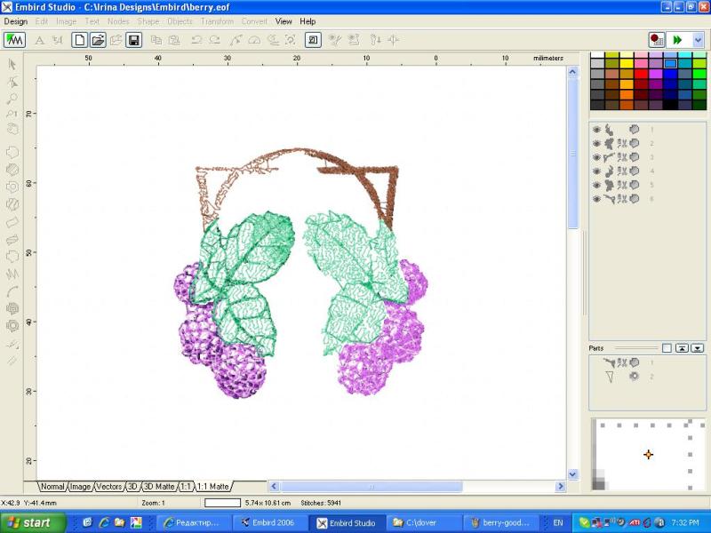This screenshot has height=533, width=711.
Task: Click the New document icon in toolbar
Action: click(x=80, y=40)
